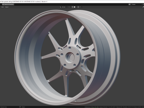Click the Object hint in status bar
The image size is (144, 108).
(23, 107)
